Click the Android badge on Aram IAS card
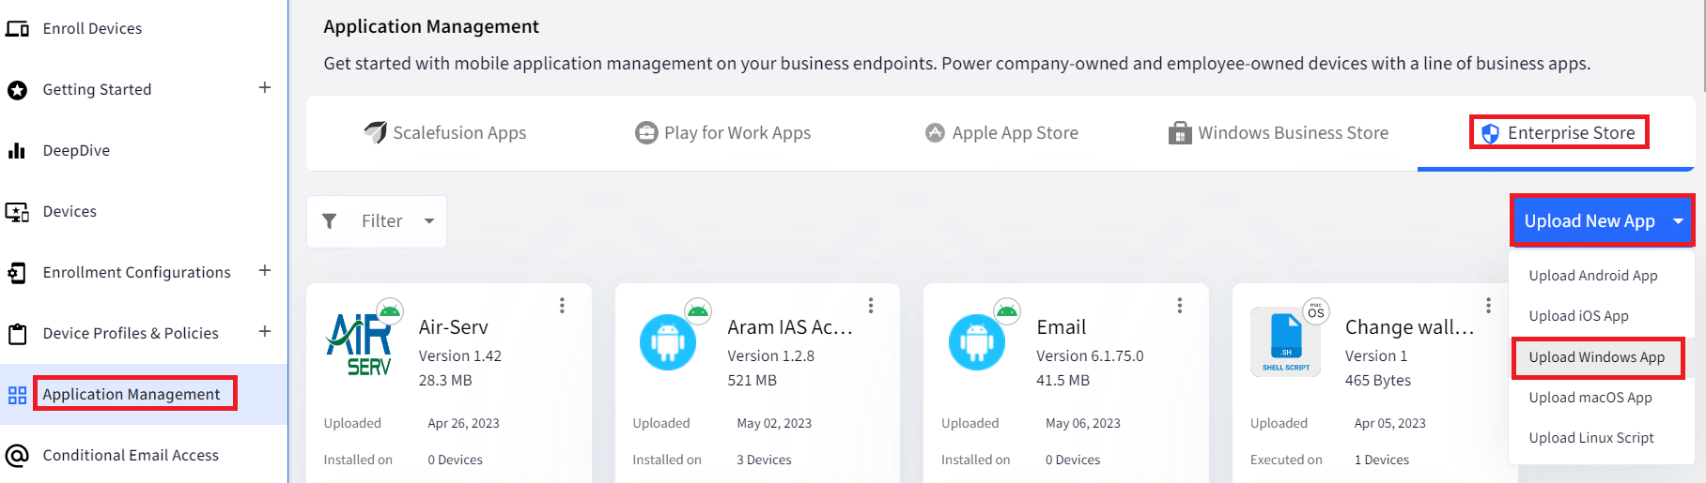This screenshot has height=483, width=1706. tap(698, 310)
